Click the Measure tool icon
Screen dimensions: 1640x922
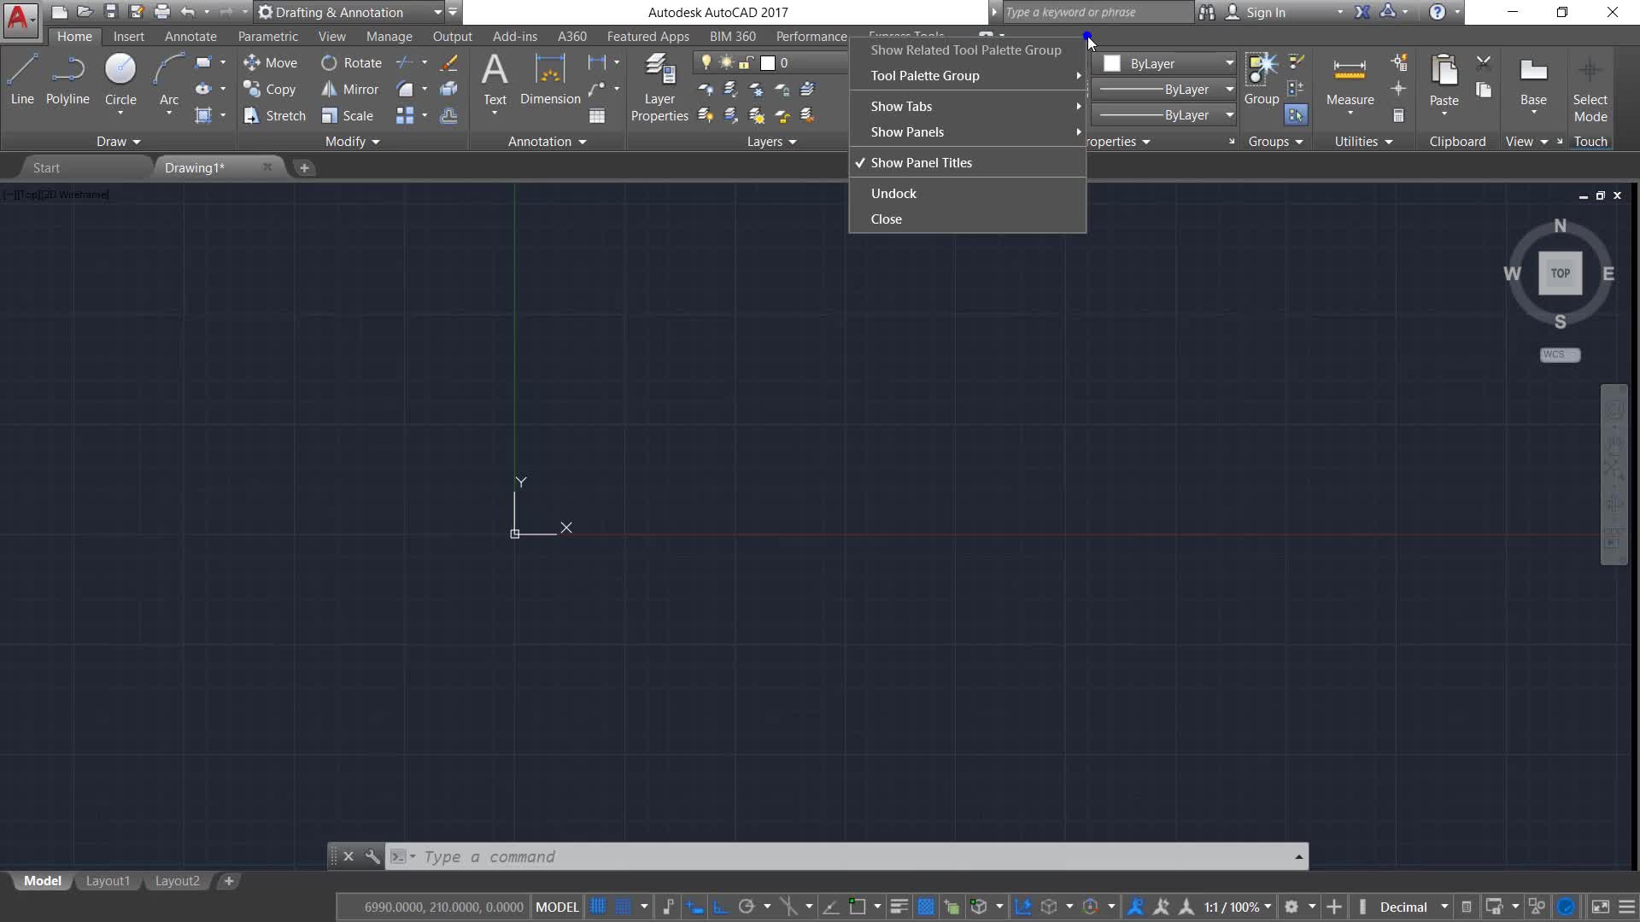point(1350,71)
